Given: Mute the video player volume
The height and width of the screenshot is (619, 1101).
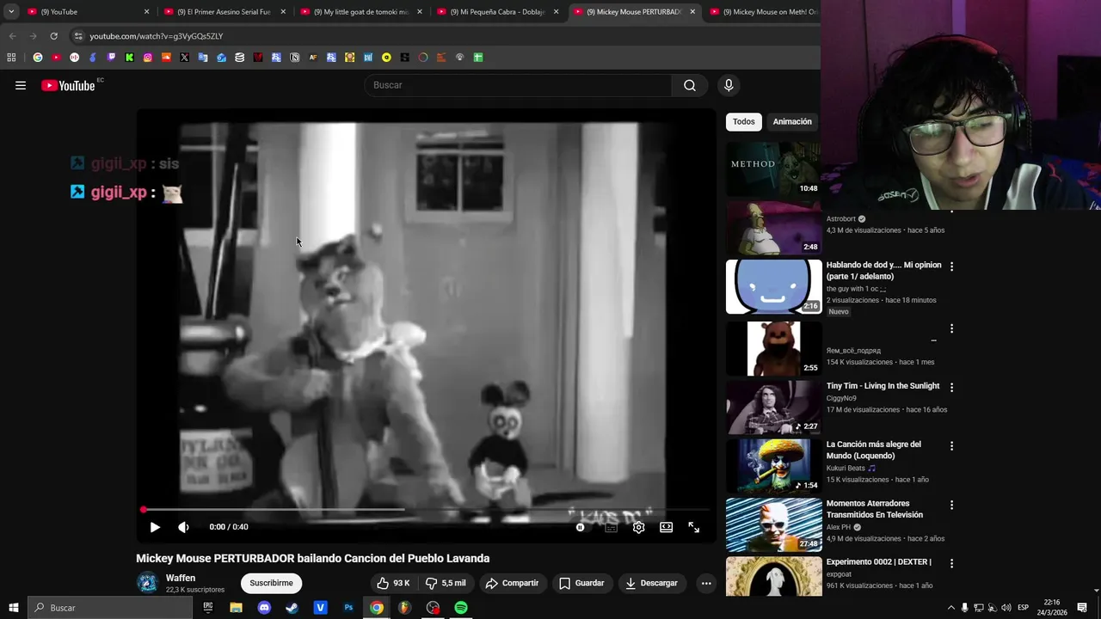Looking at the screenshot, I should click(x=183, y=527).
